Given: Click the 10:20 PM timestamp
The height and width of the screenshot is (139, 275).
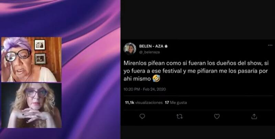Looking at the screenshot, I should coord(132,89).
